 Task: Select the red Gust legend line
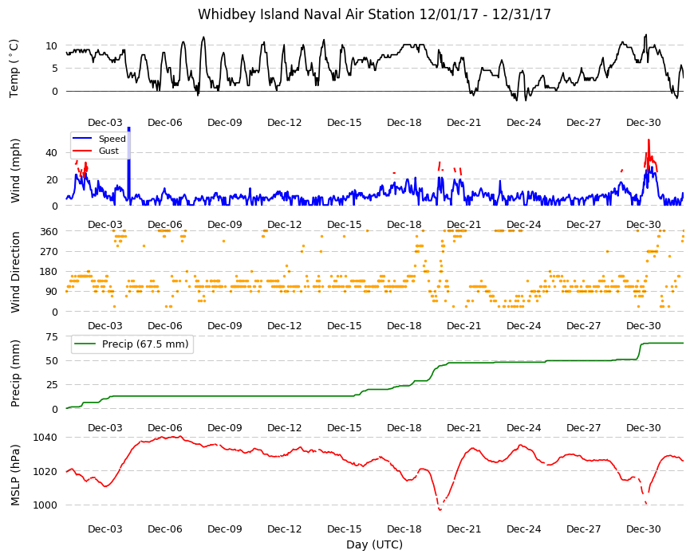tap(82, 151)
